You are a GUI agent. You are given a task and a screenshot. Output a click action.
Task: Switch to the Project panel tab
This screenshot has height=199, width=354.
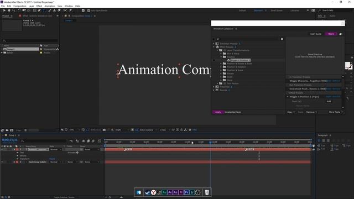pyautogui.click(x=6, y=16)
